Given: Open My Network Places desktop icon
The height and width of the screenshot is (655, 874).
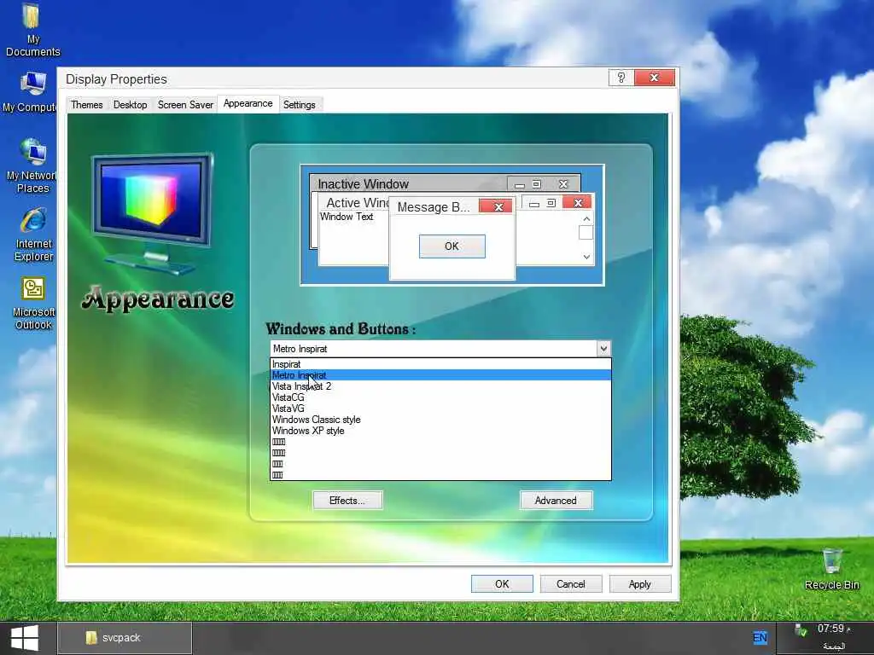Looking at the screenshot, I should point(32,165).
